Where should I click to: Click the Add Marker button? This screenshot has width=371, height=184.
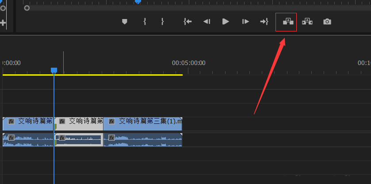click(x=125, y=22)
